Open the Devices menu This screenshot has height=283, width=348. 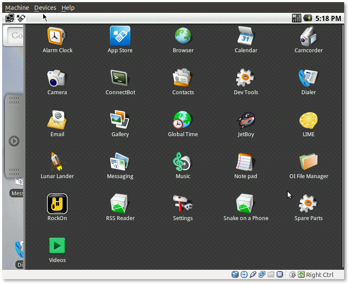[45, 7]
